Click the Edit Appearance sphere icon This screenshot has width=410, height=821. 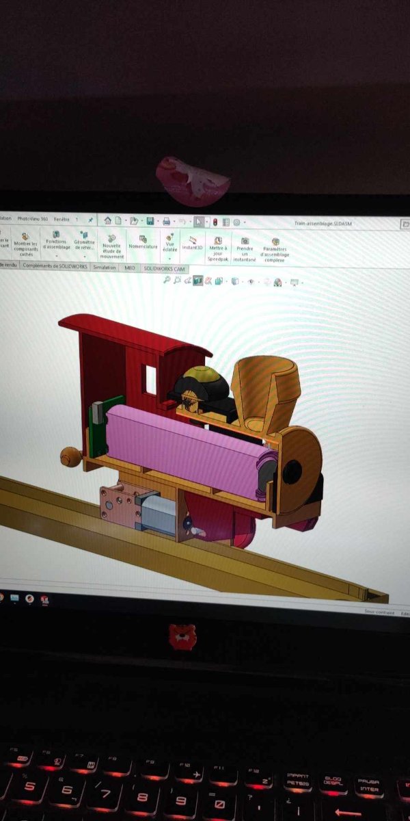coord(266,282)
